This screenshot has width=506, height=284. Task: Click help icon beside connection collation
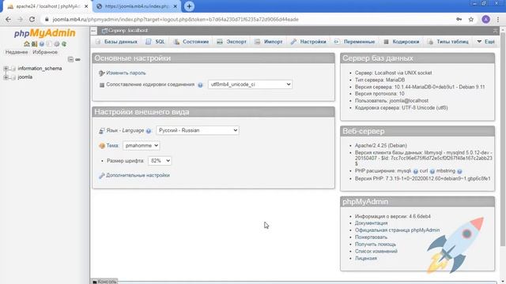point(200,85)
